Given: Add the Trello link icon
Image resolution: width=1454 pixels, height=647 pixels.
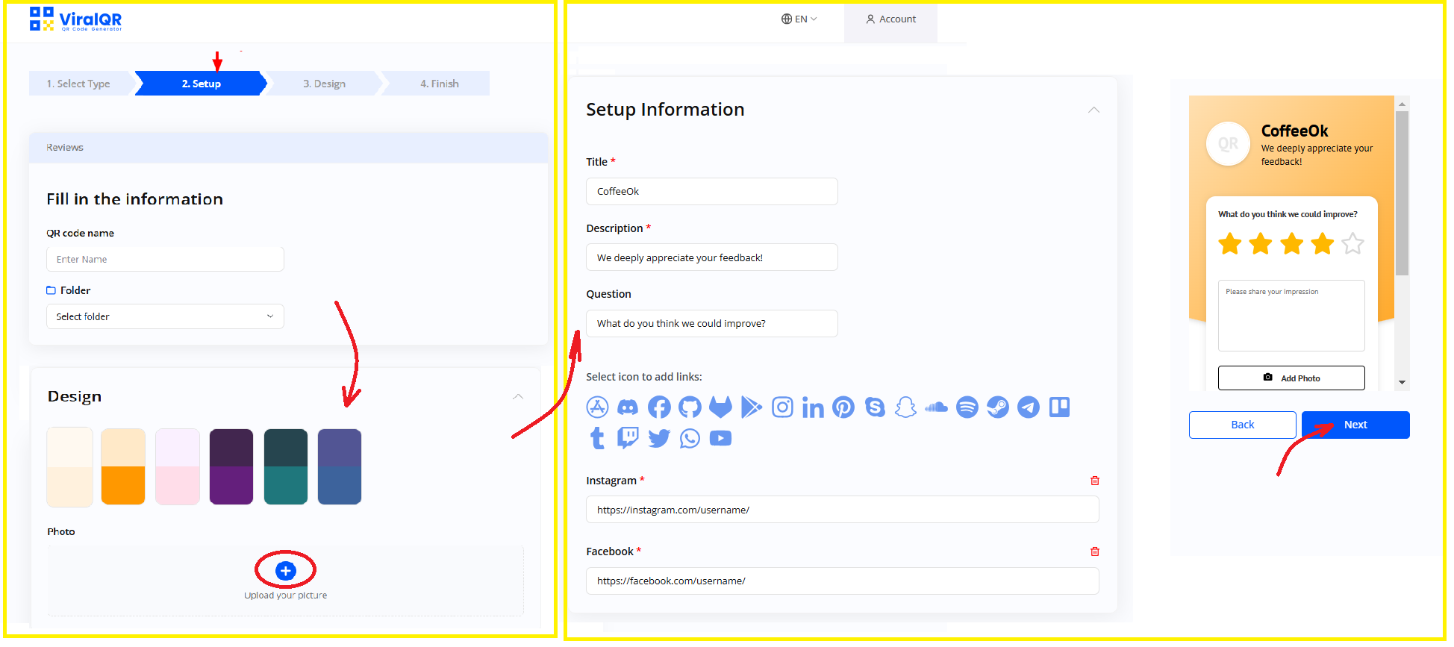Looking at the screenshot, I should 1059,407.
